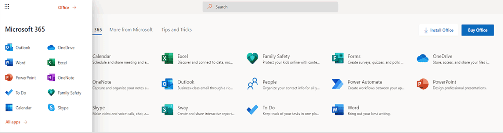Image resolution: width=503 pixels, height=133 pixels.
Task: Switch to More from Microsoft tab
Action: click(x=131, y=30)
